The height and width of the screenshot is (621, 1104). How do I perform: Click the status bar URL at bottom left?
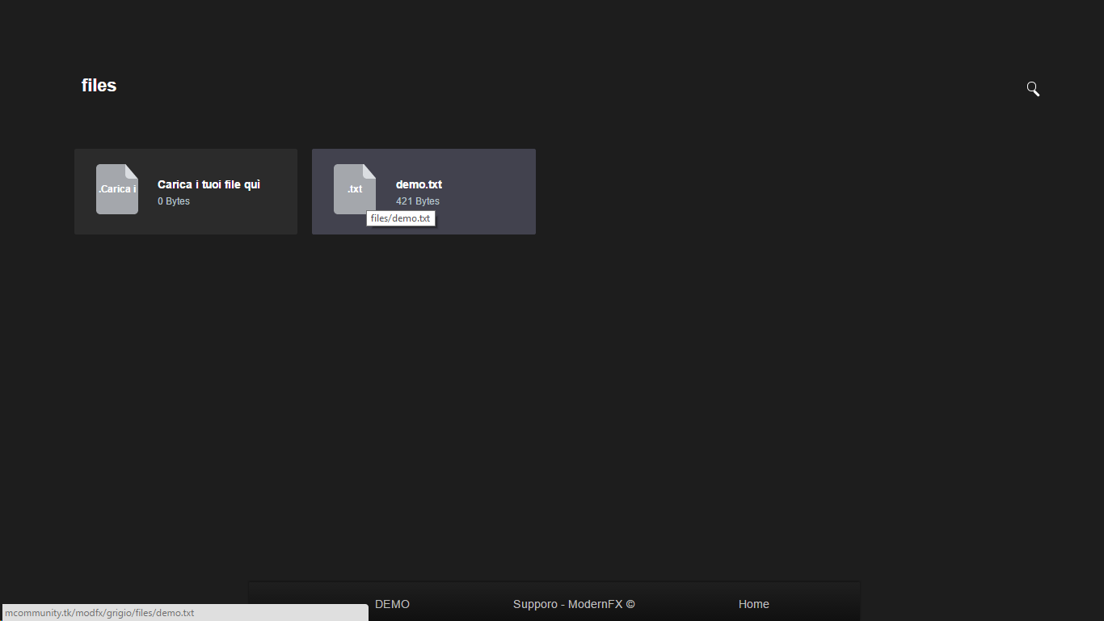click(100, 612)
